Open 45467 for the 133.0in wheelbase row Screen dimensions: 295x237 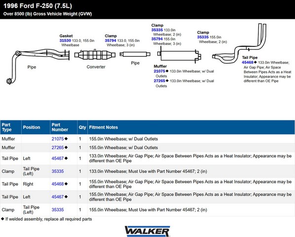tap(58, 158)
